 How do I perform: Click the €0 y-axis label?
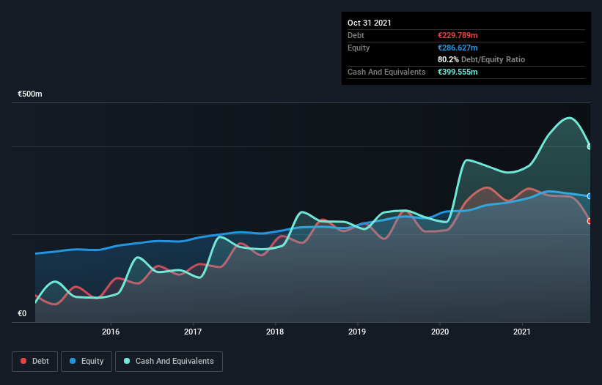(22, 313)
